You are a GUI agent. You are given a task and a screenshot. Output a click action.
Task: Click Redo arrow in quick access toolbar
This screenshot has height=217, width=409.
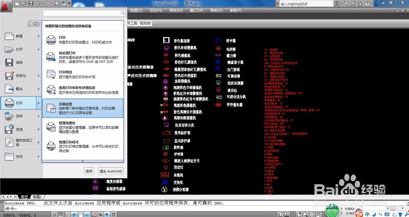(x=47, y=3)
